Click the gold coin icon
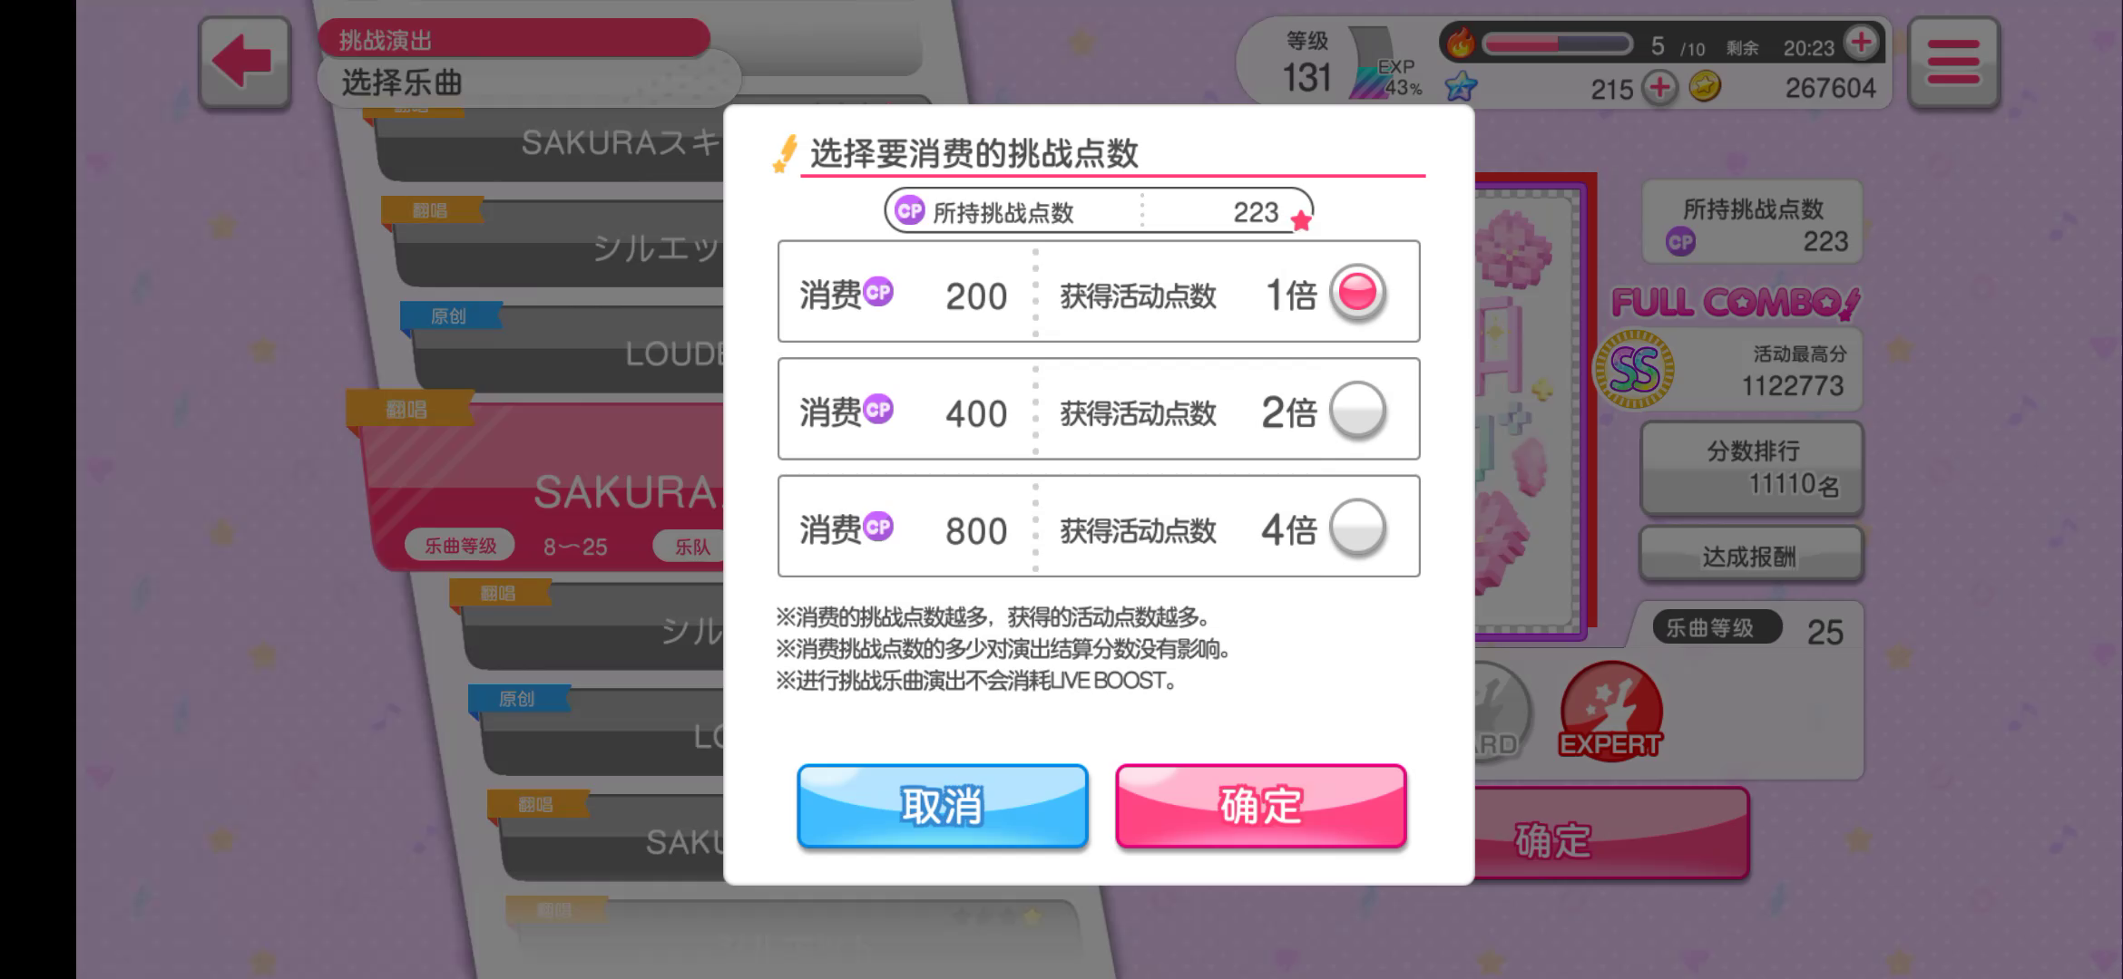The image size is (2123, 979). [1705, 87]
